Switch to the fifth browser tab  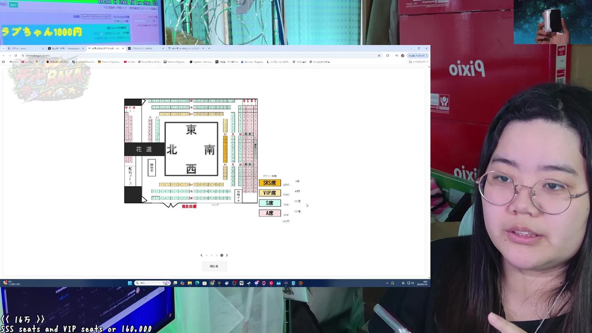[185, 48]
